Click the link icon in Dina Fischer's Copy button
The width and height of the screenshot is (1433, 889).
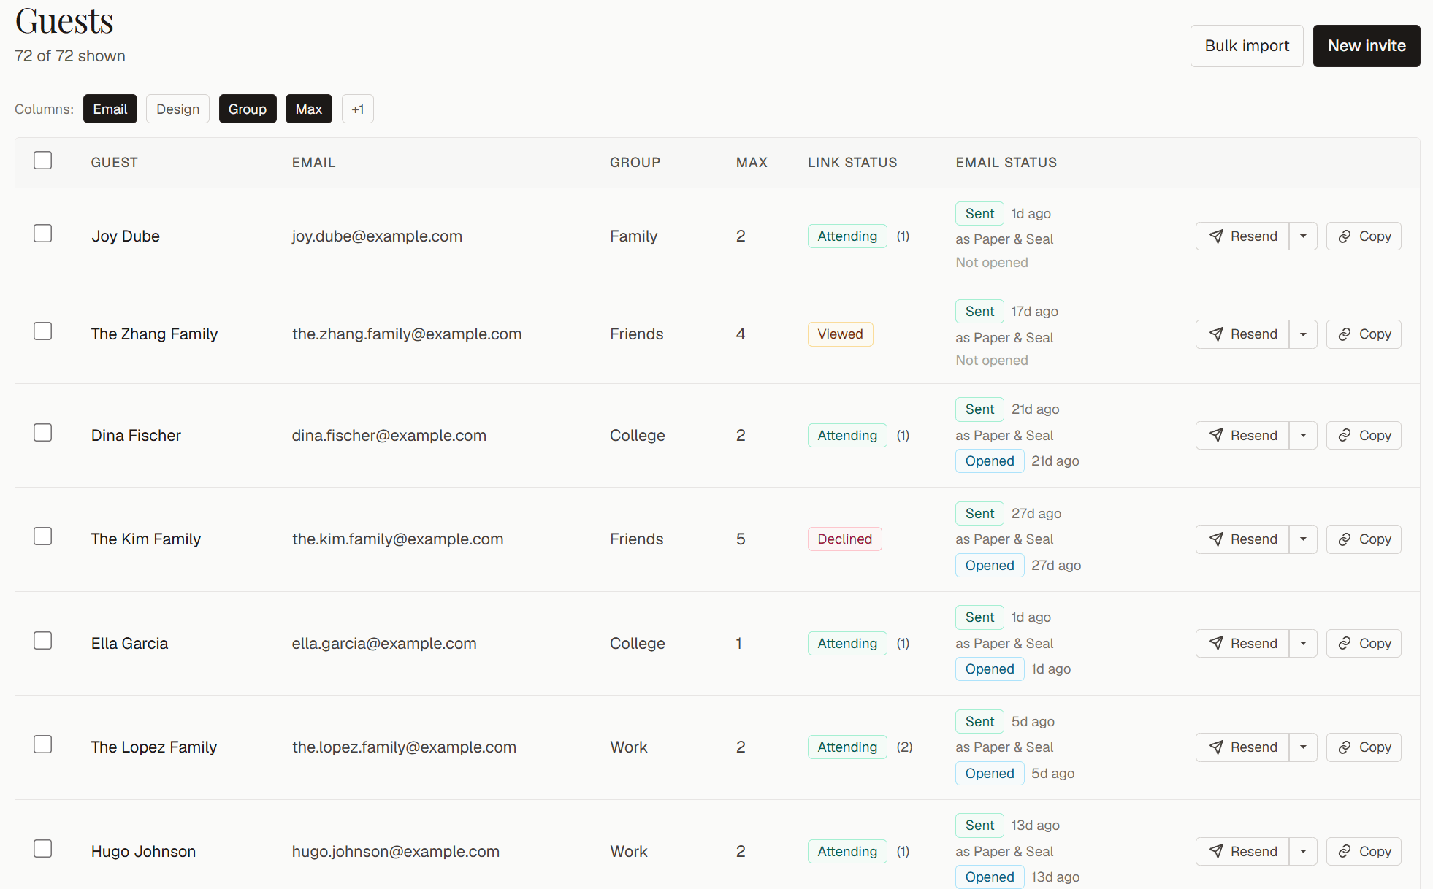[x=1345, y=436]
